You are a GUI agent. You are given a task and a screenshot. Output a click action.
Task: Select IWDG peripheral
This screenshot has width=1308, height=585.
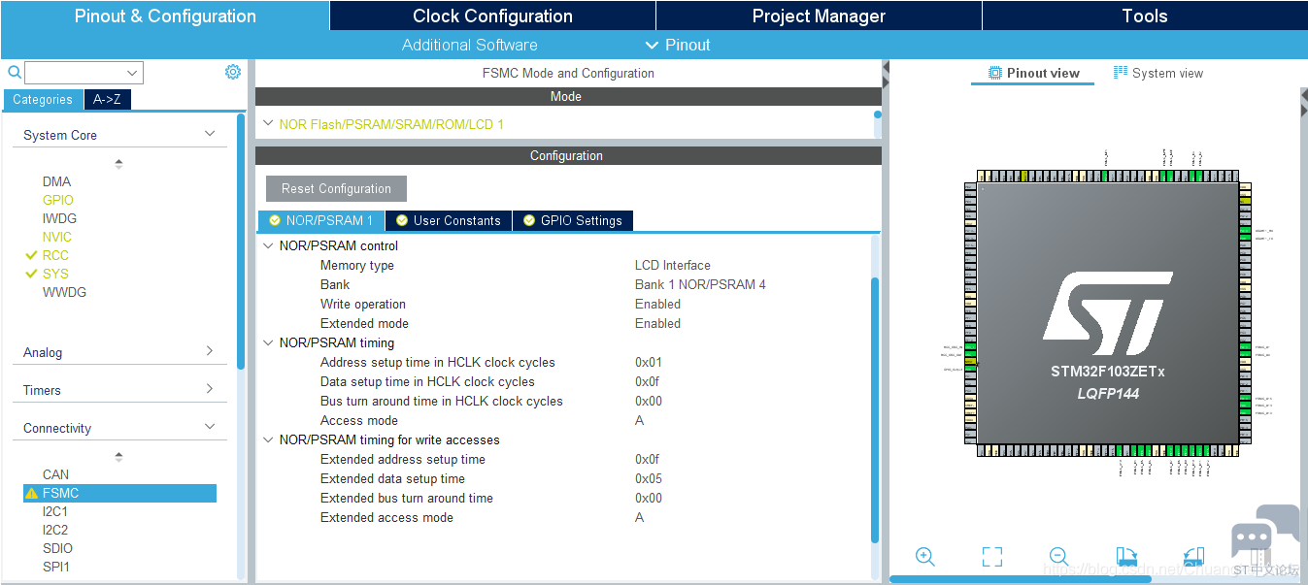[x=59, y=218]
